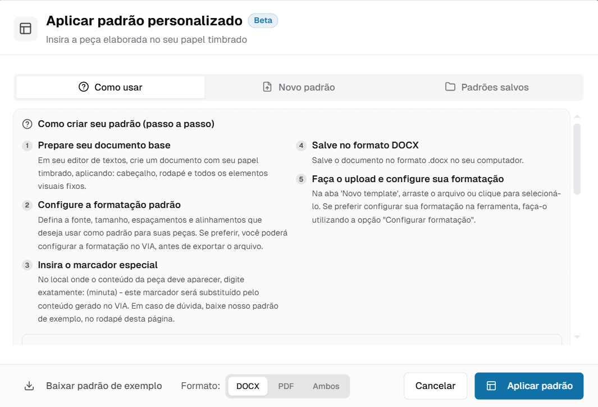Select Ambos as export format
Viewport: 598px width, 407px height.
[326, 386]
